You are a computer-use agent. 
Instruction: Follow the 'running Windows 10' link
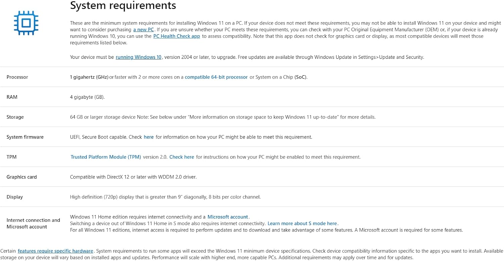pyautogui.click(x=138, y=57)
